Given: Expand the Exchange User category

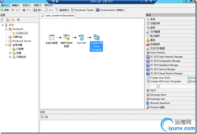Looking at the screenshot, I should pos(171,99).
